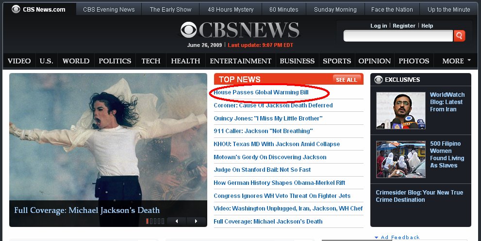Click the Iran press conference thumbnail
The image size is (481, 241).
(x=400, y=110)
